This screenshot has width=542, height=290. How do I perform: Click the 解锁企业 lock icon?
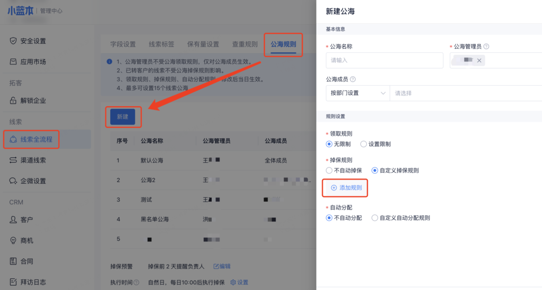(x=13, y=100)
